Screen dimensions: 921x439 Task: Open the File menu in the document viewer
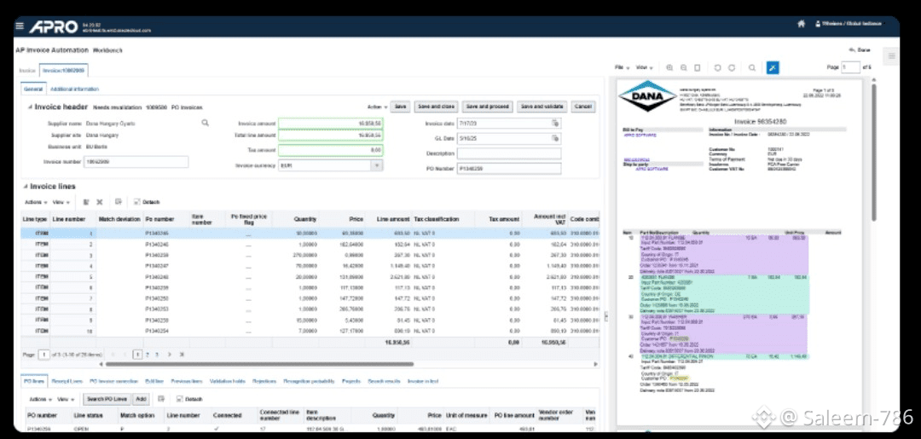click(621, 67)
